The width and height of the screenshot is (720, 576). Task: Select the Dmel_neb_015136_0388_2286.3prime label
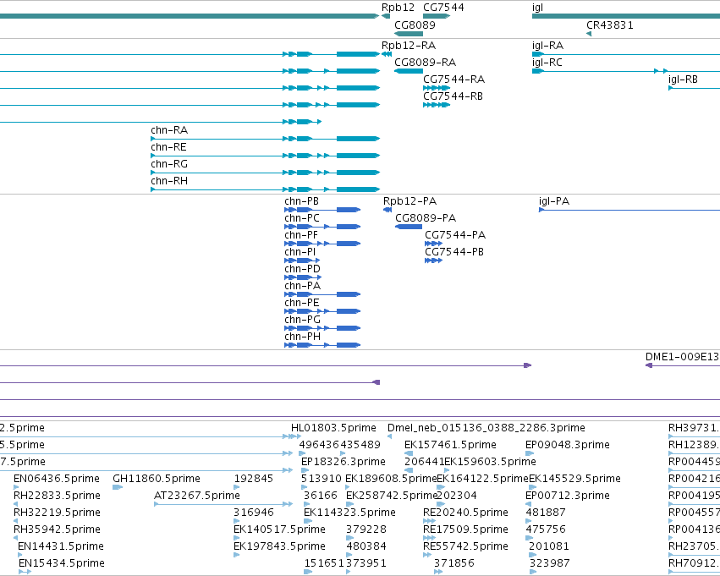(486, 428)
